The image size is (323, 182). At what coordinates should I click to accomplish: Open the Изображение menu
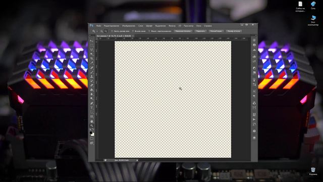[129, 26]
